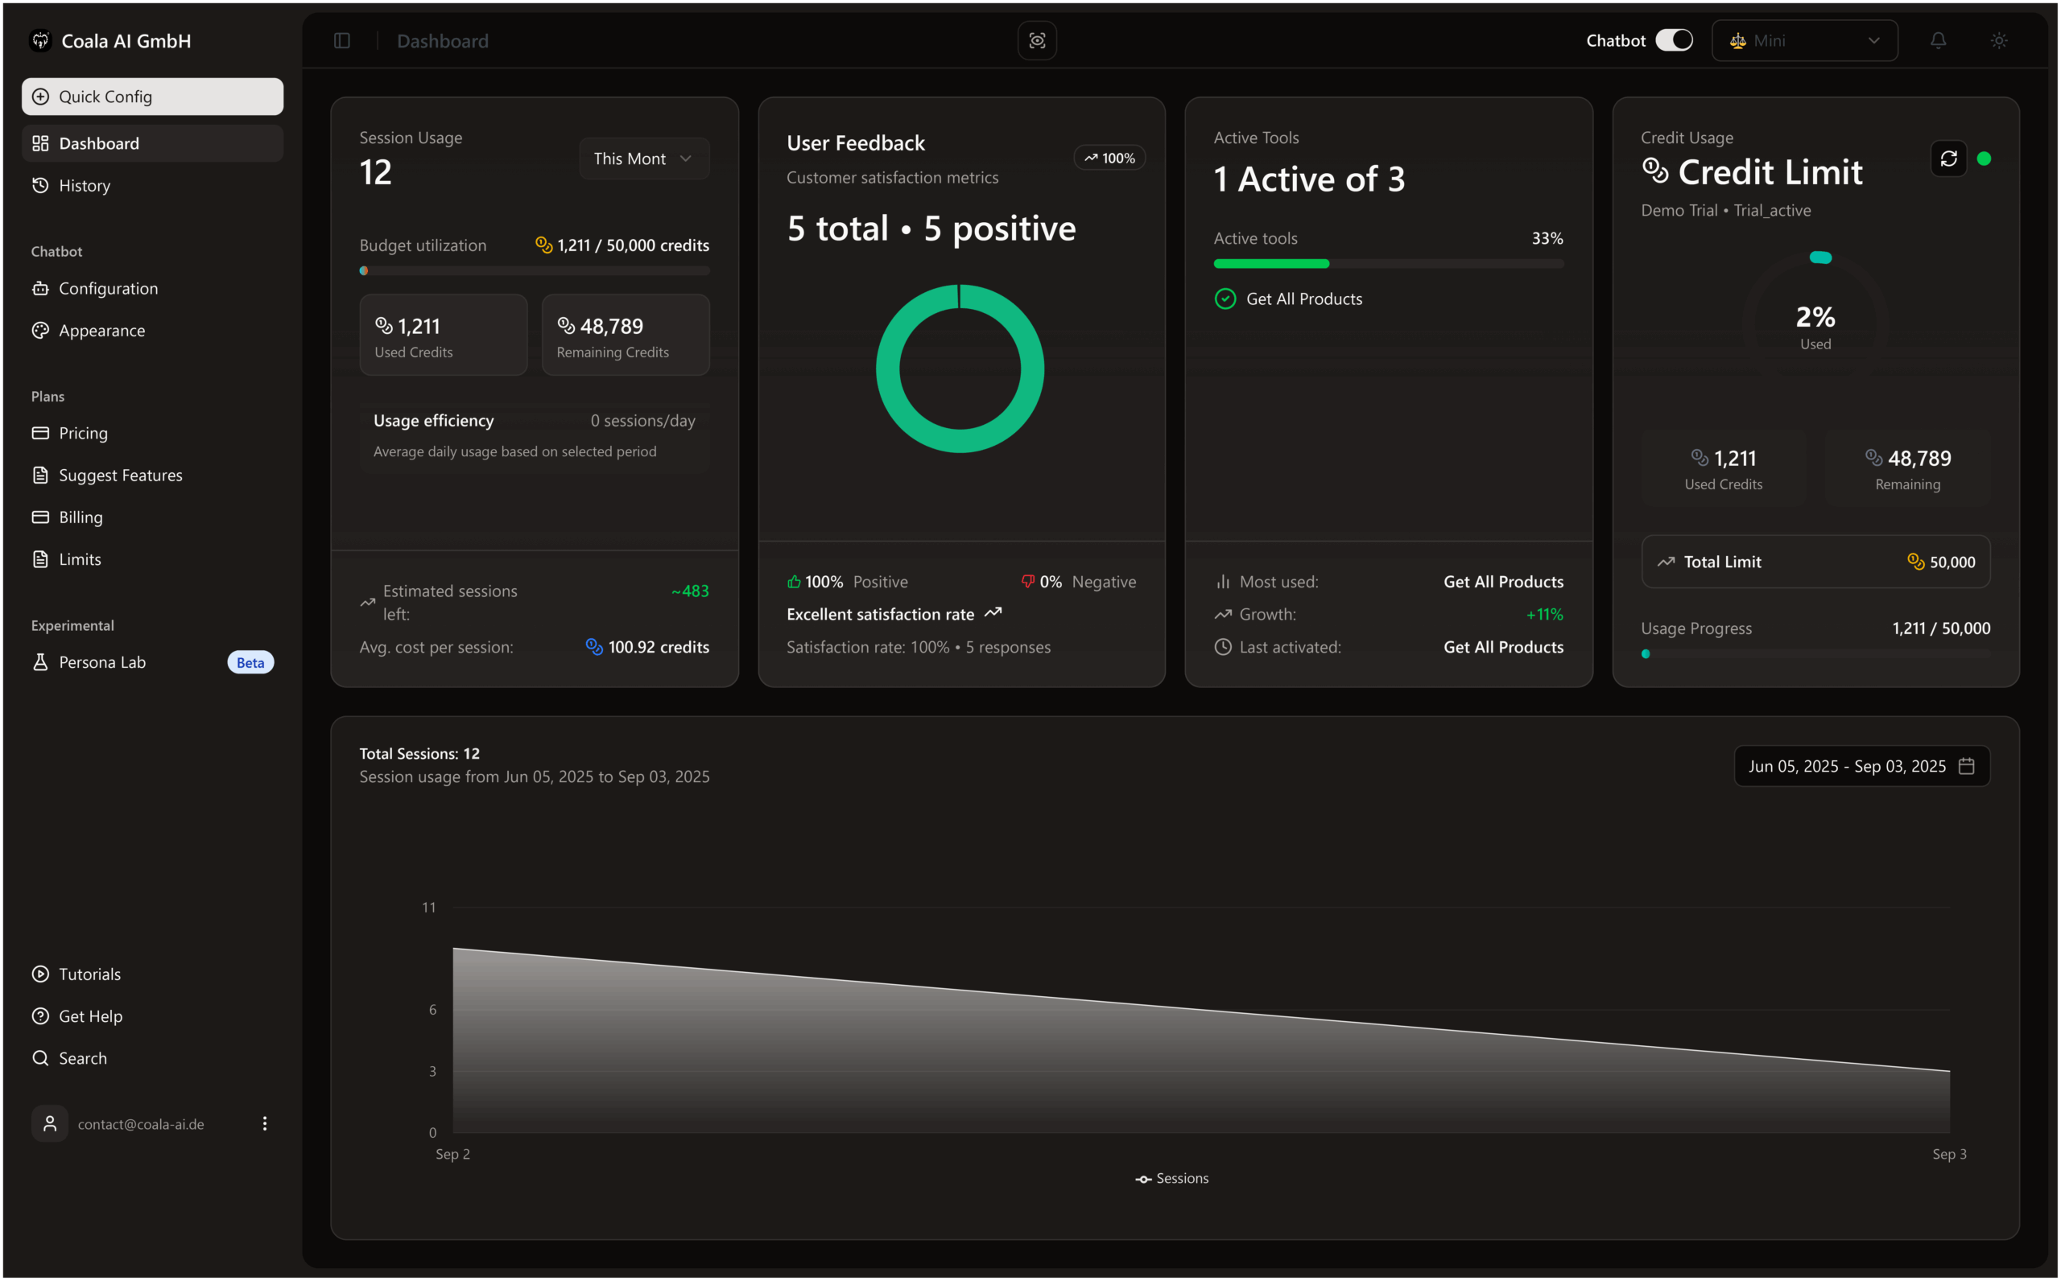Open user menu three-dot icon
The image size is (2061, 1281).
click(264, 1123)
